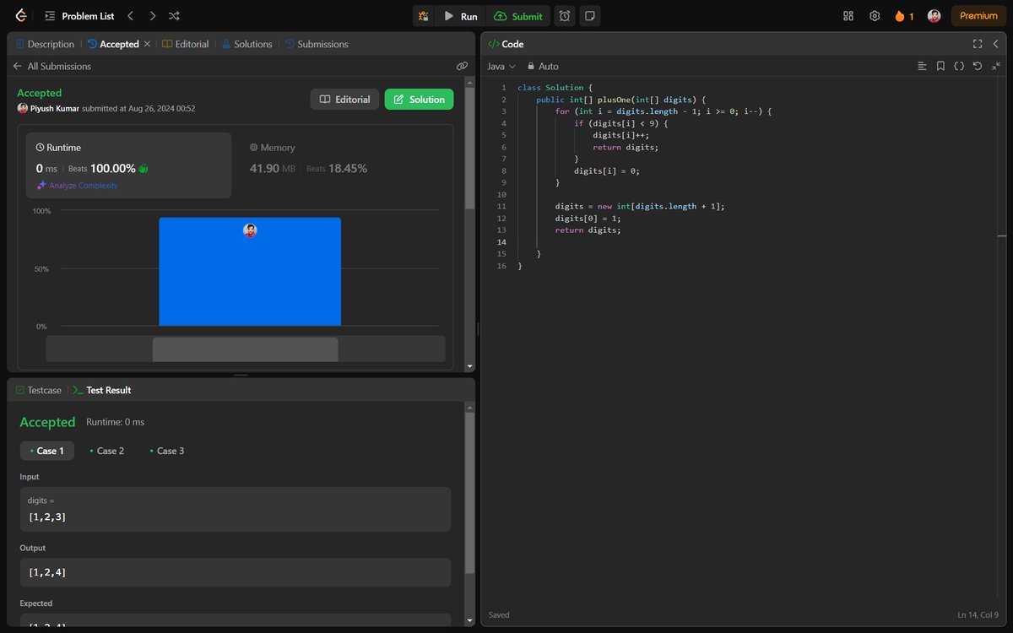Viewport: 1013px width, 633px height.
Task: Open the layout grid icon
Action: pyautogui.click(x=848, y=16)
